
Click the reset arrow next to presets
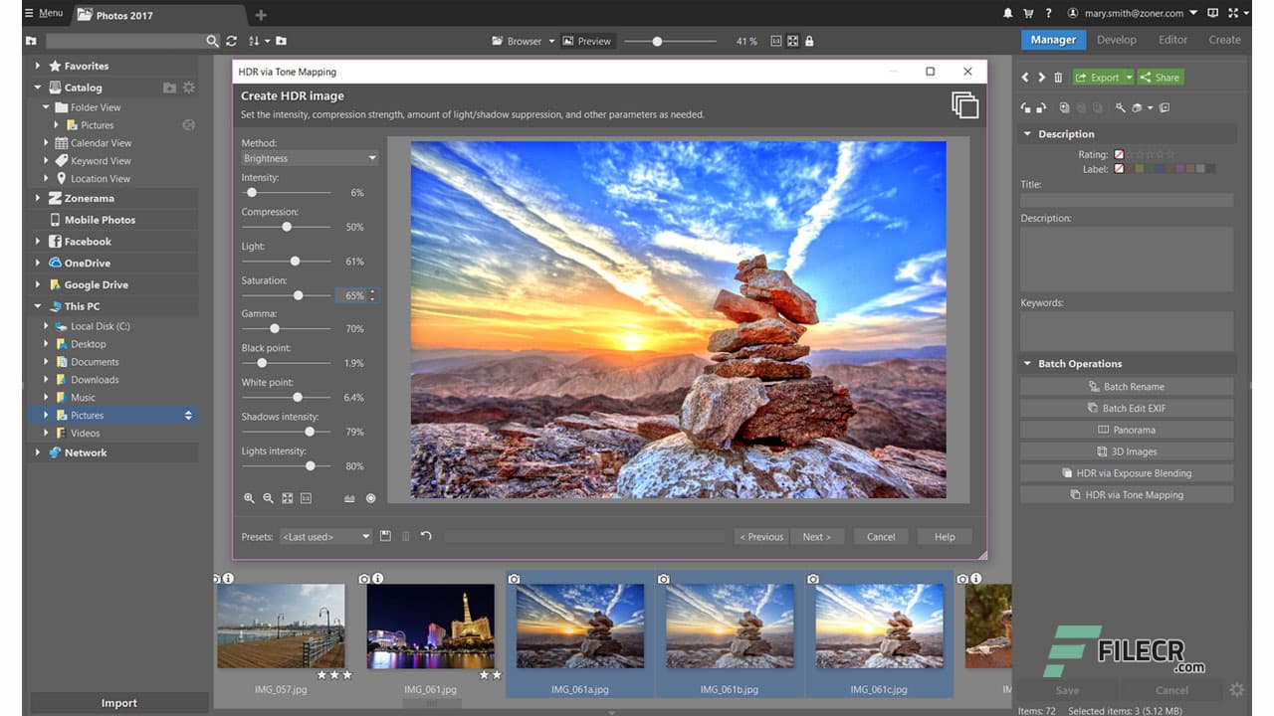(425, 536)
